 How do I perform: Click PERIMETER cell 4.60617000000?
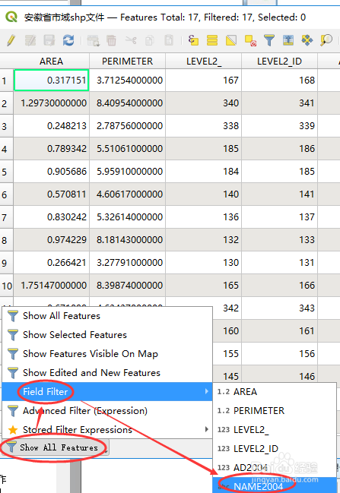(x=128, y=194)
